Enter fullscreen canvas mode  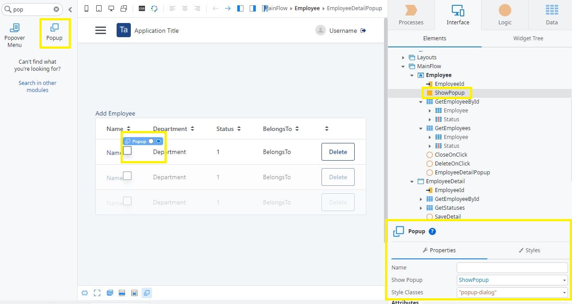click(97, 292)
